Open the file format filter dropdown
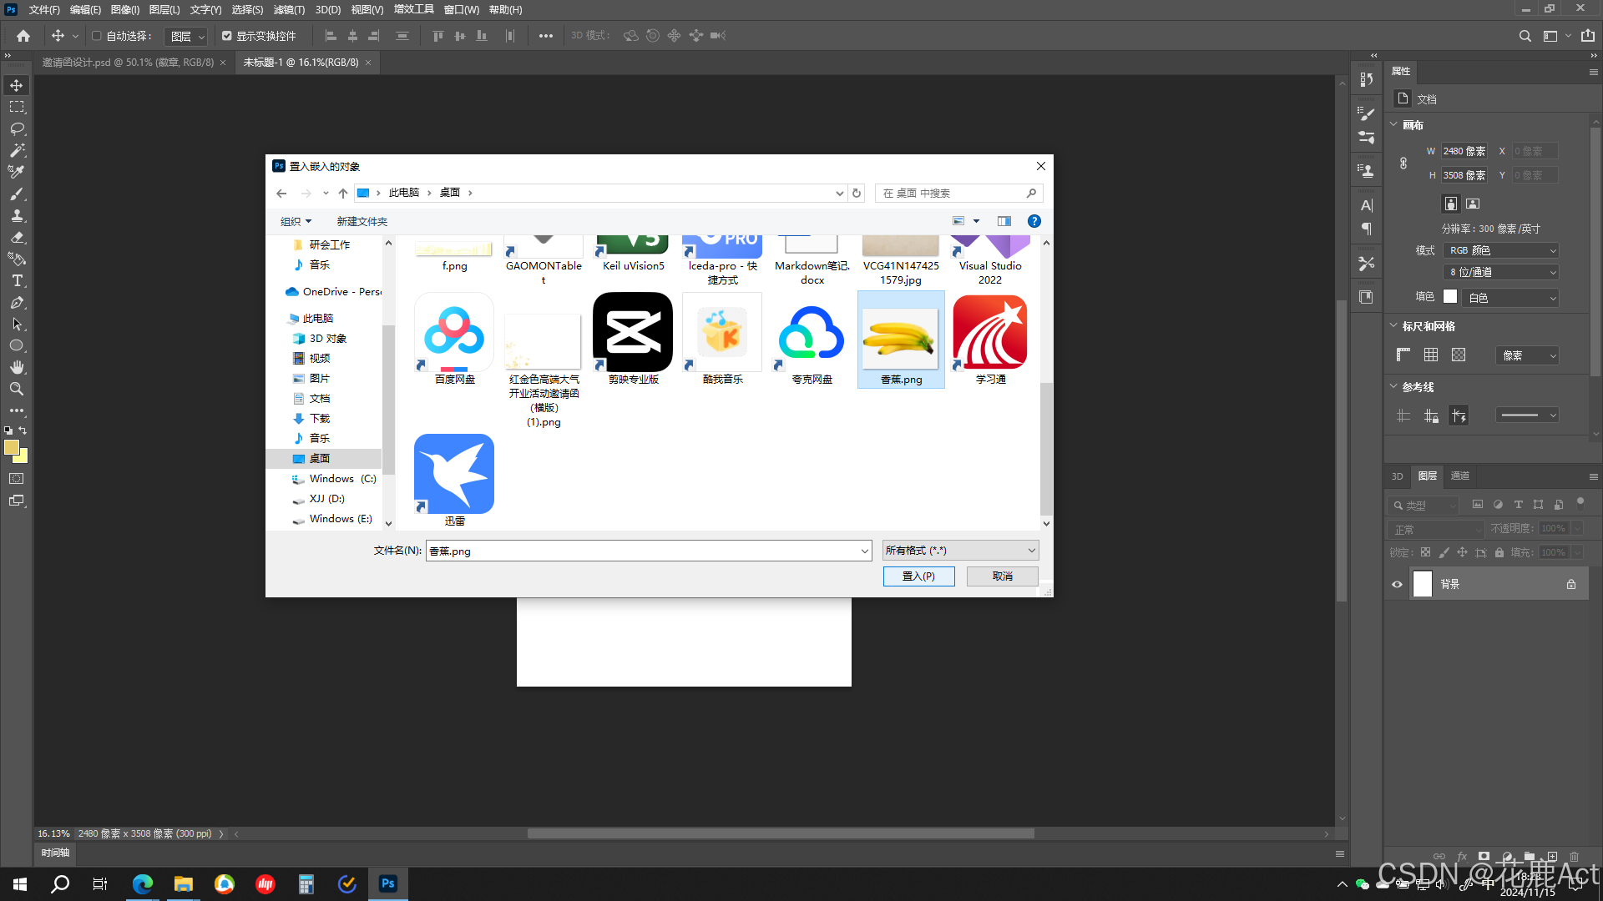 [x=960, y=551]
